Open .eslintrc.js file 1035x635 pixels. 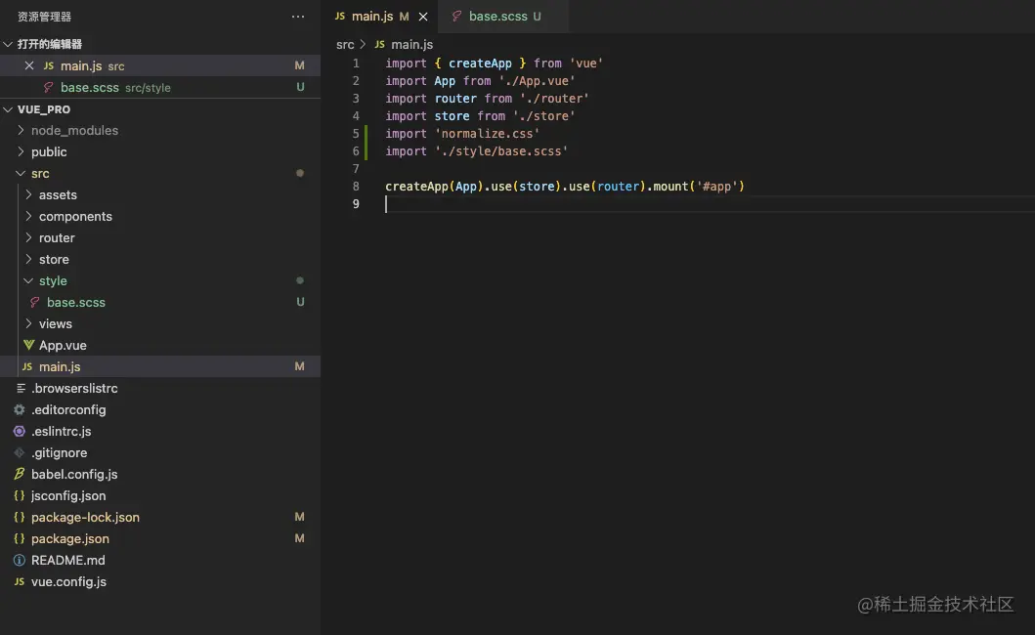160,431
